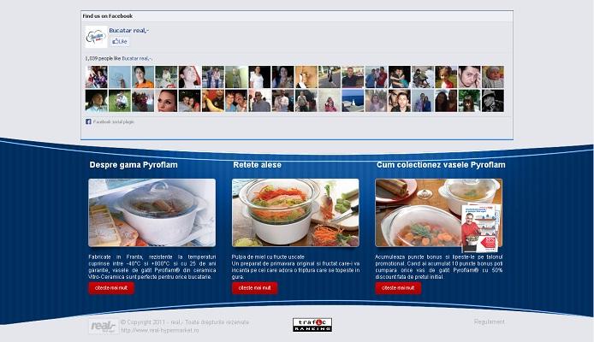594x342 pixels.
Task: Click the Facebook Like button
Action: click(120, 41)
